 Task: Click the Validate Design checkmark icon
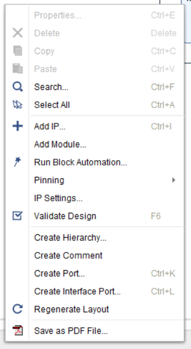point(17,216)
